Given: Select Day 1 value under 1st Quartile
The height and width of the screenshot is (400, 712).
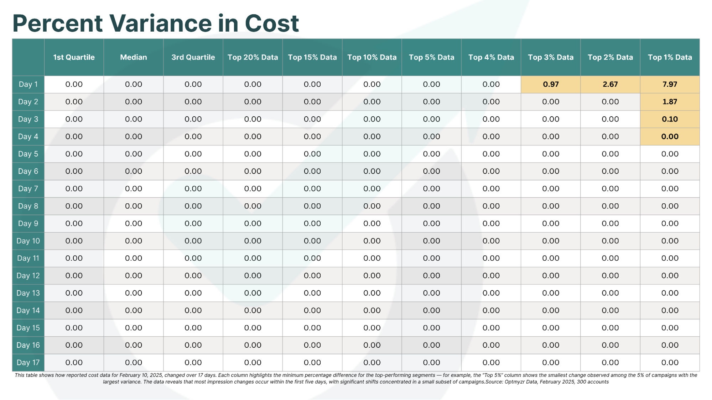Looking at the screenshot, I should [74, 84].
